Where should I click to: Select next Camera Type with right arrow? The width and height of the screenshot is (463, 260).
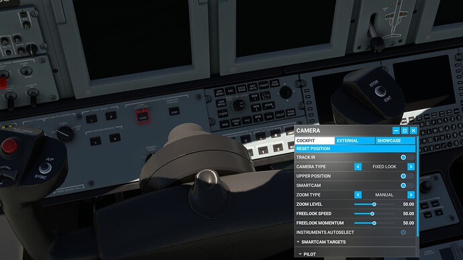point(411,167)
